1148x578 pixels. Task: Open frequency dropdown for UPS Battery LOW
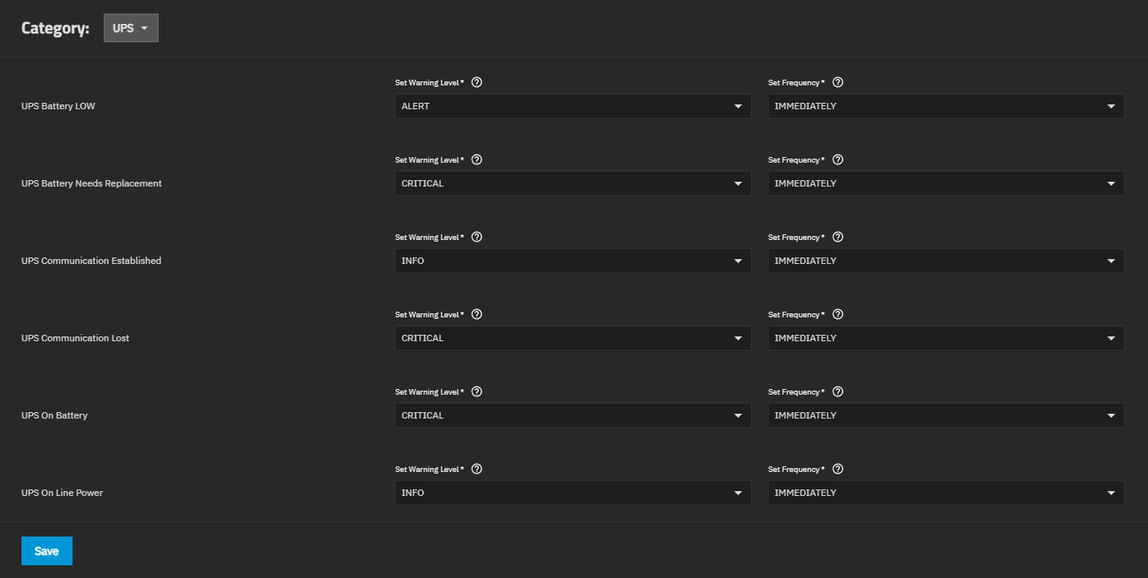click(946, 106)
